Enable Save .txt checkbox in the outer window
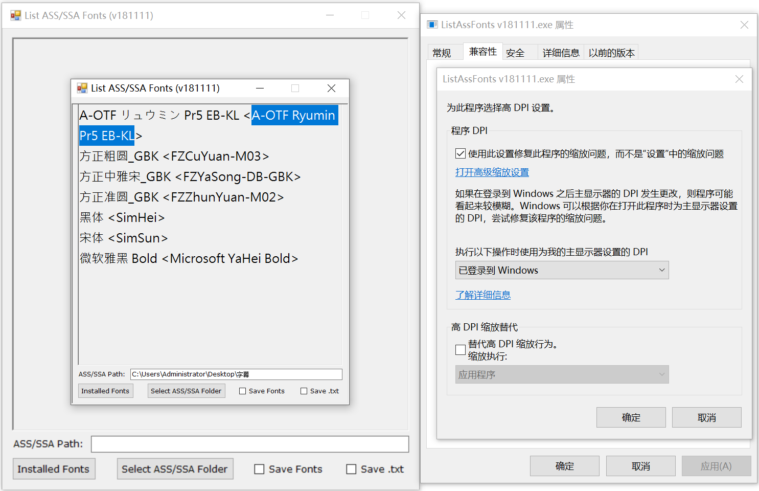Image resolution: width=759 pixels, height=491 pixels. pyautogui.click(x=351, y=469)
